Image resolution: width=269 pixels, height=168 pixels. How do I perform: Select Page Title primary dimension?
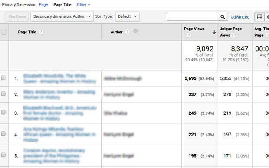[x=62, y=5]
